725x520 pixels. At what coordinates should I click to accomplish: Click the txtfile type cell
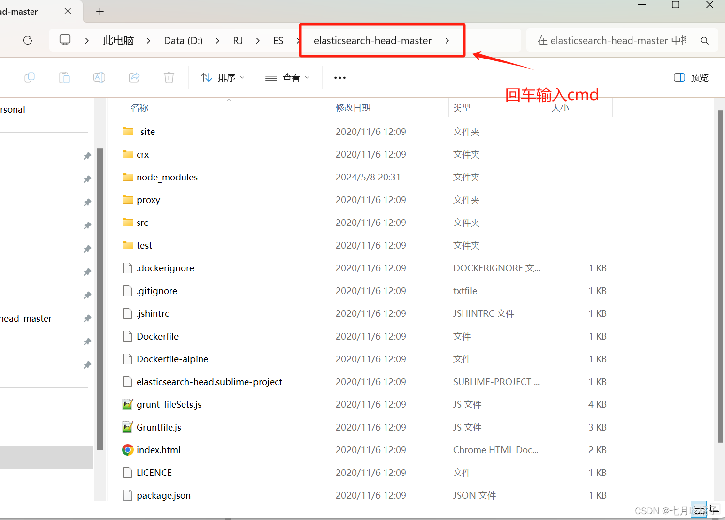tap(465, 291)
